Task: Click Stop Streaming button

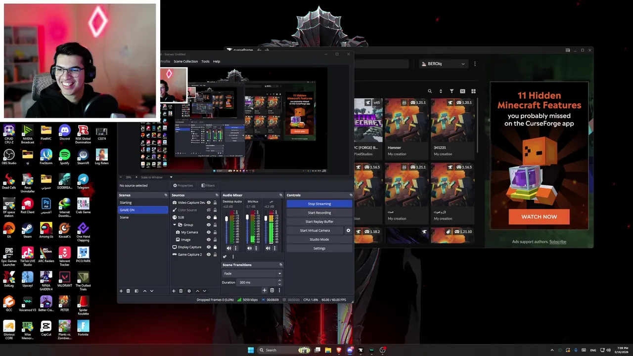Action: [x=319, y=204]
